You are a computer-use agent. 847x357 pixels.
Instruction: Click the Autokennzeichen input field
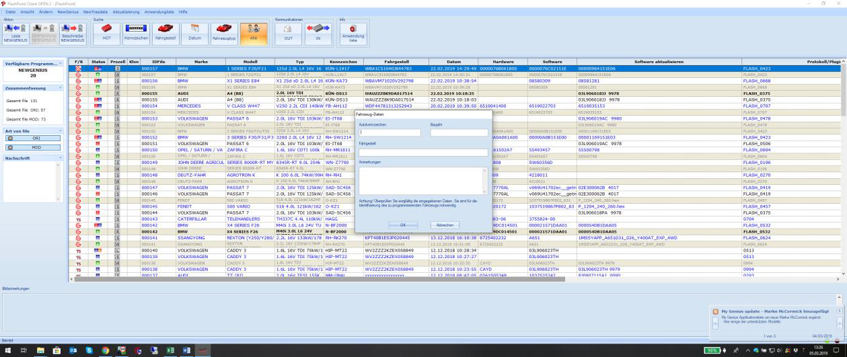(x=390, y=132)
